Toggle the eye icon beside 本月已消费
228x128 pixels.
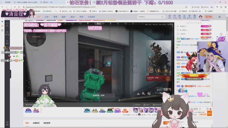pyautogui.click(x=137, y=115)
